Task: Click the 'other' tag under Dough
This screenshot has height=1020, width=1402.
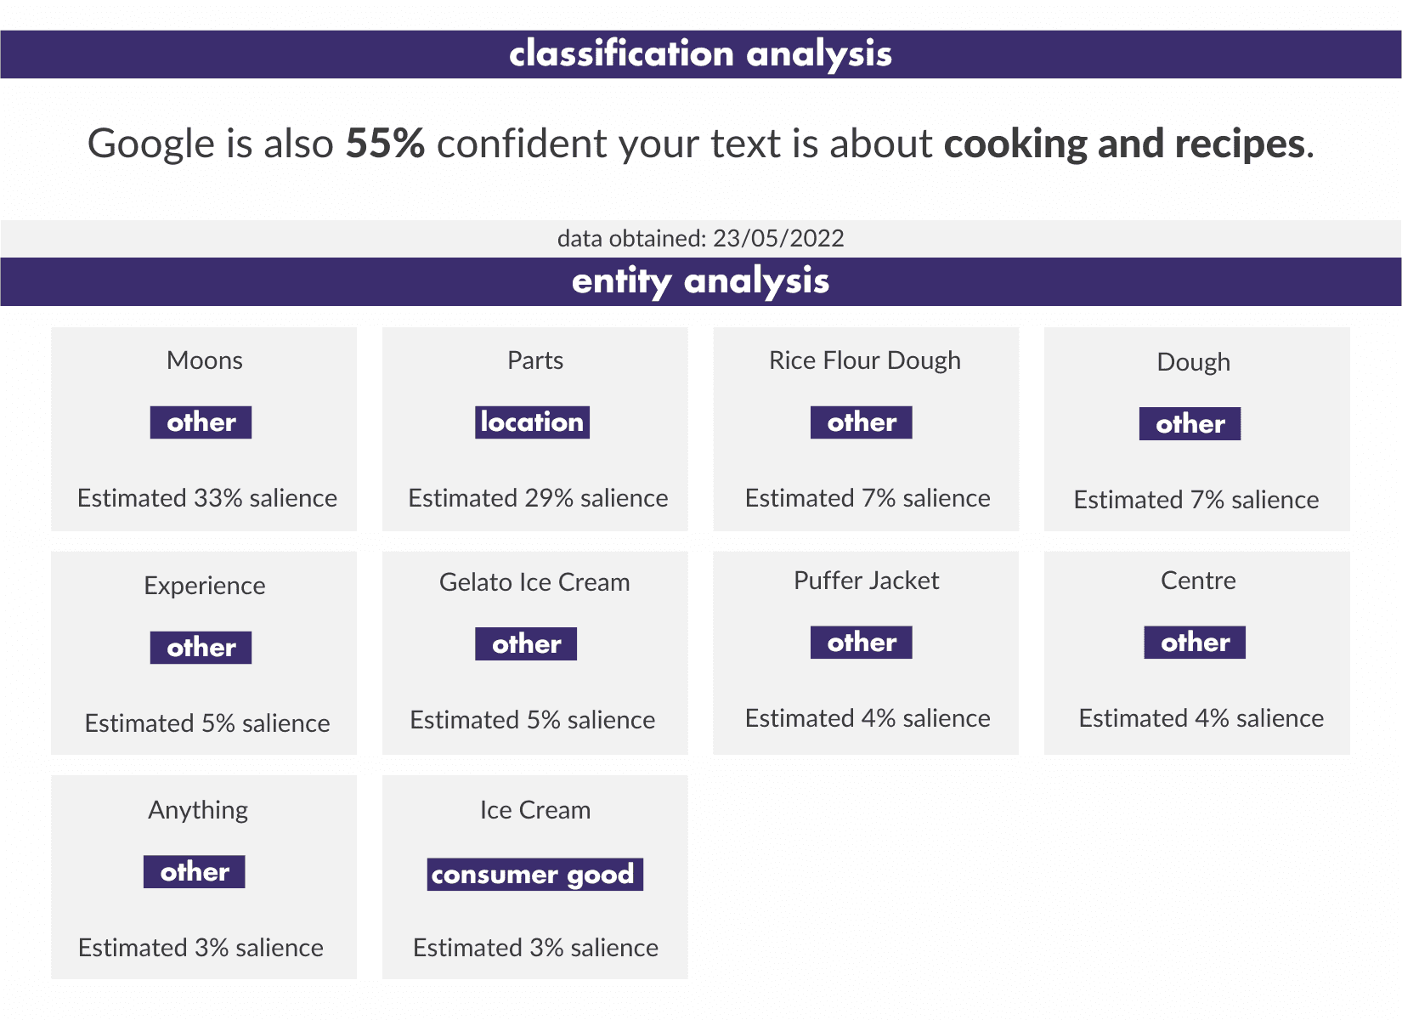Action: 1190,424
